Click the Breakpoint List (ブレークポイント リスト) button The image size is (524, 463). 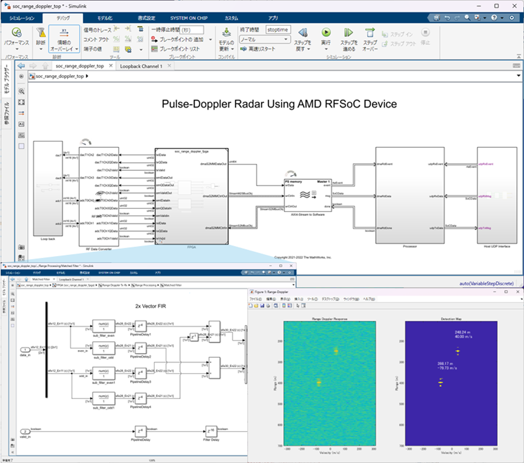click(177, 49)
